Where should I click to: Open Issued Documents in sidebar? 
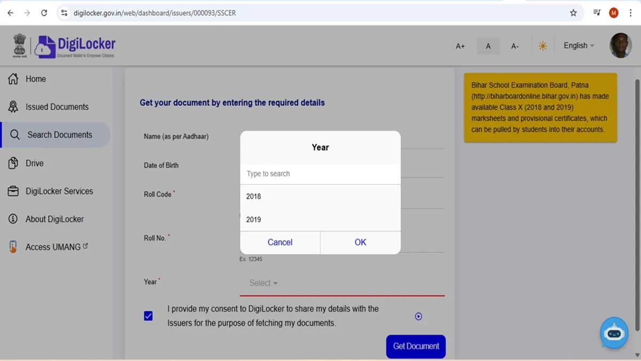click(57, 107)
